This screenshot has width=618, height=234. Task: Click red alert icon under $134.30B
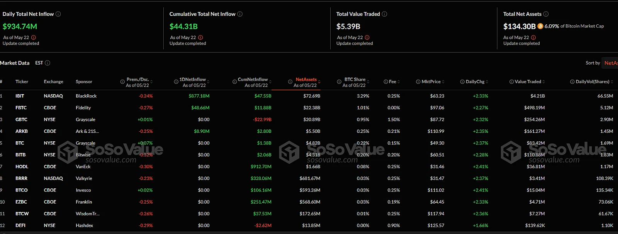click(x=533, y=37)
